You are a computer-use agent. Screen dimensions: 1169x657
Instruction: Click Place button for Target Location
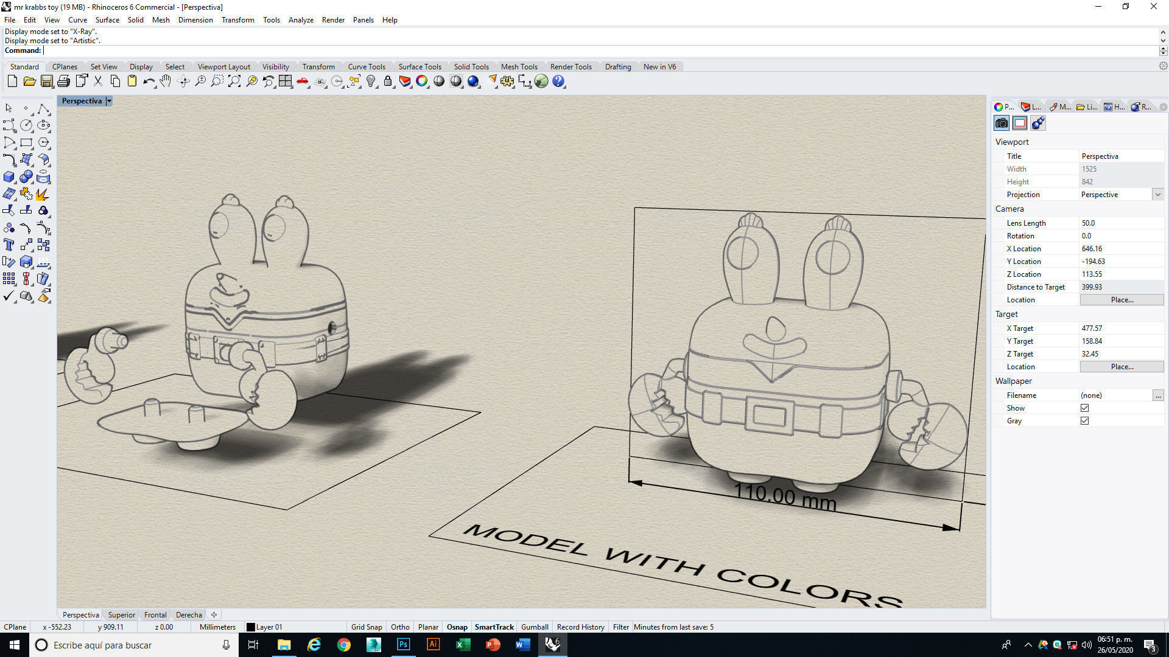click(1122, 367)
